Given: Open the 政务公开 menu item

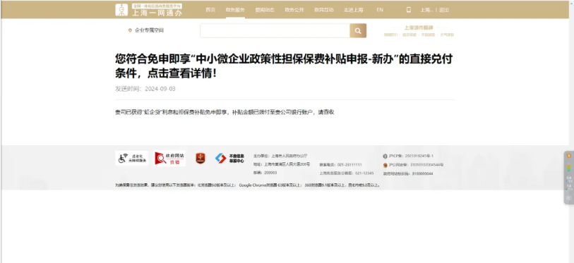Looking at the screenshot, I should tap(294, 10).
